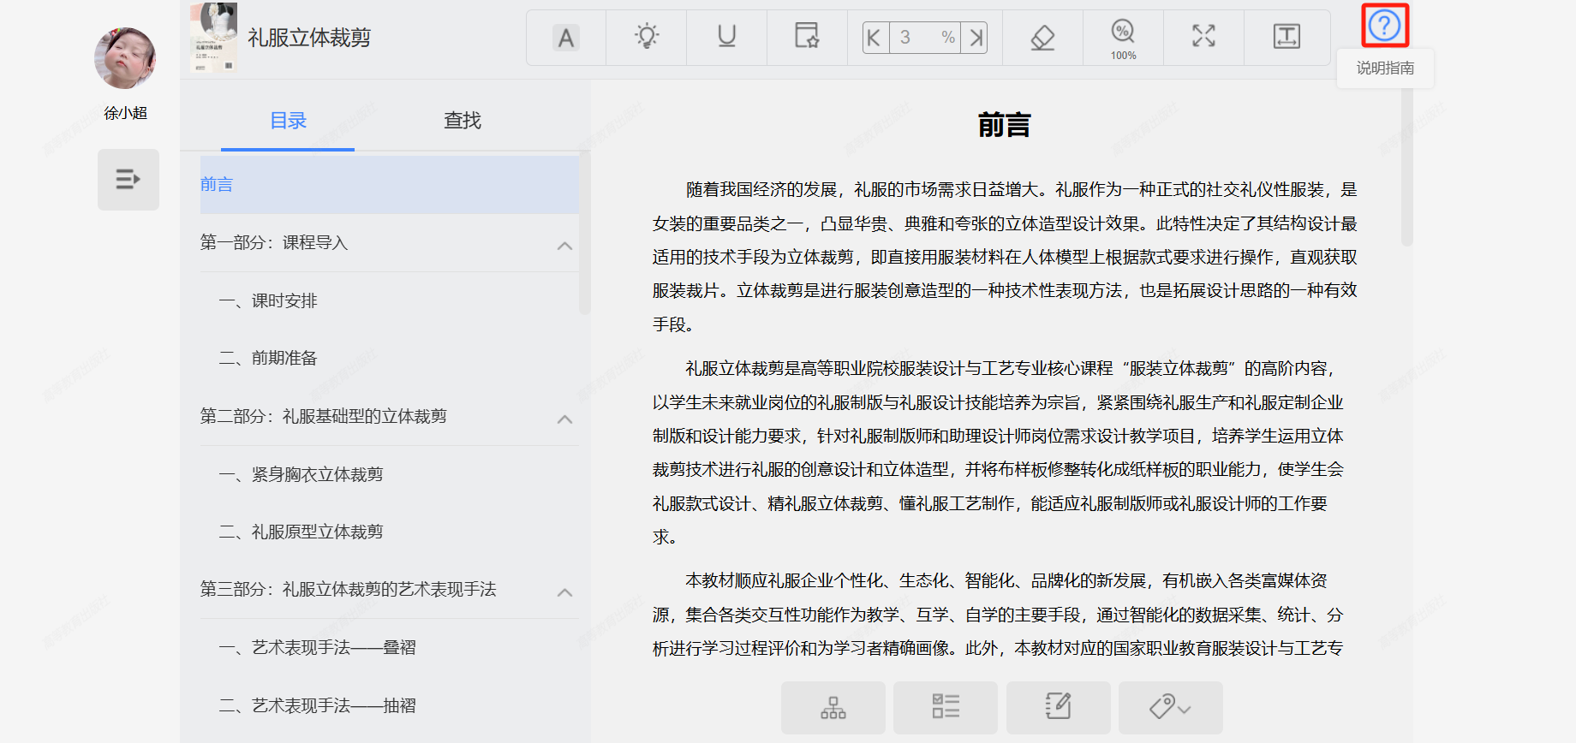Viewport: 1576px width, 743px height.
Task: Open the 100% zoom control
Action: click(x=1123, y=38)
